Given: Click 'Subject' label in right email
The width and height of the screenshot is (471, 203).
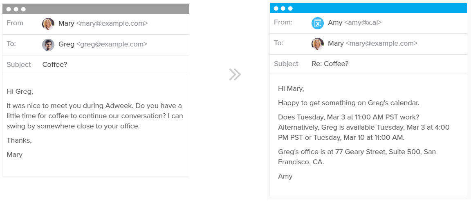Looking at the screenshot, I should click(x=286, y=64).
